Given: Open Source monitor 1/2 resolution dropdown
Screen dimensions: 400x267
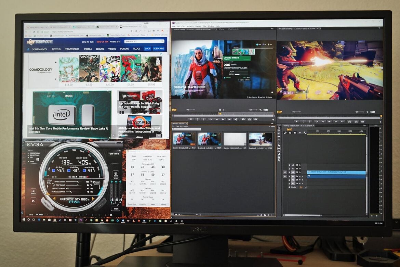Looking at the screenshot, I should point(253,110).
